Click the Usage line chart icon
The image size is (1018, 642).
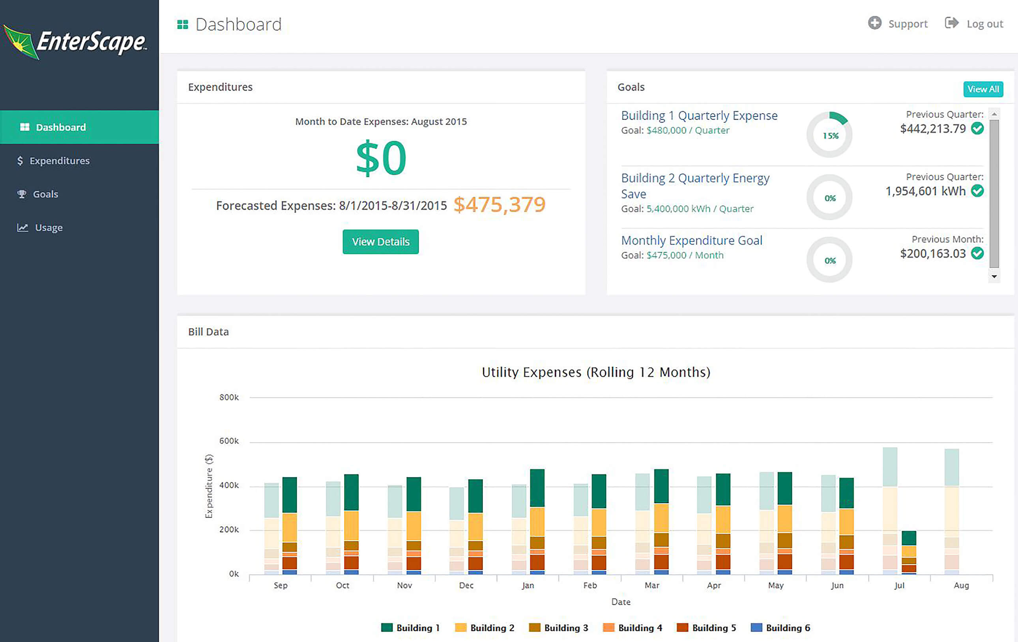pyautogui.click(x=22, y=227)
